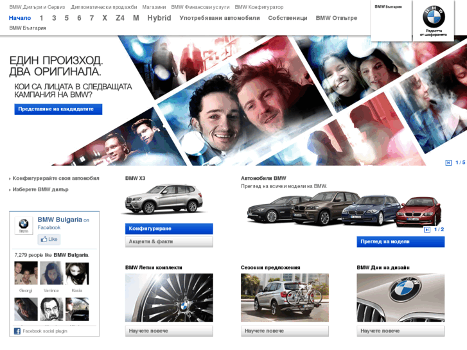Click Научете повече under Сезонни предложения
Screen dimensions: 467x350
pyautogui.click(x=285, y=331)
